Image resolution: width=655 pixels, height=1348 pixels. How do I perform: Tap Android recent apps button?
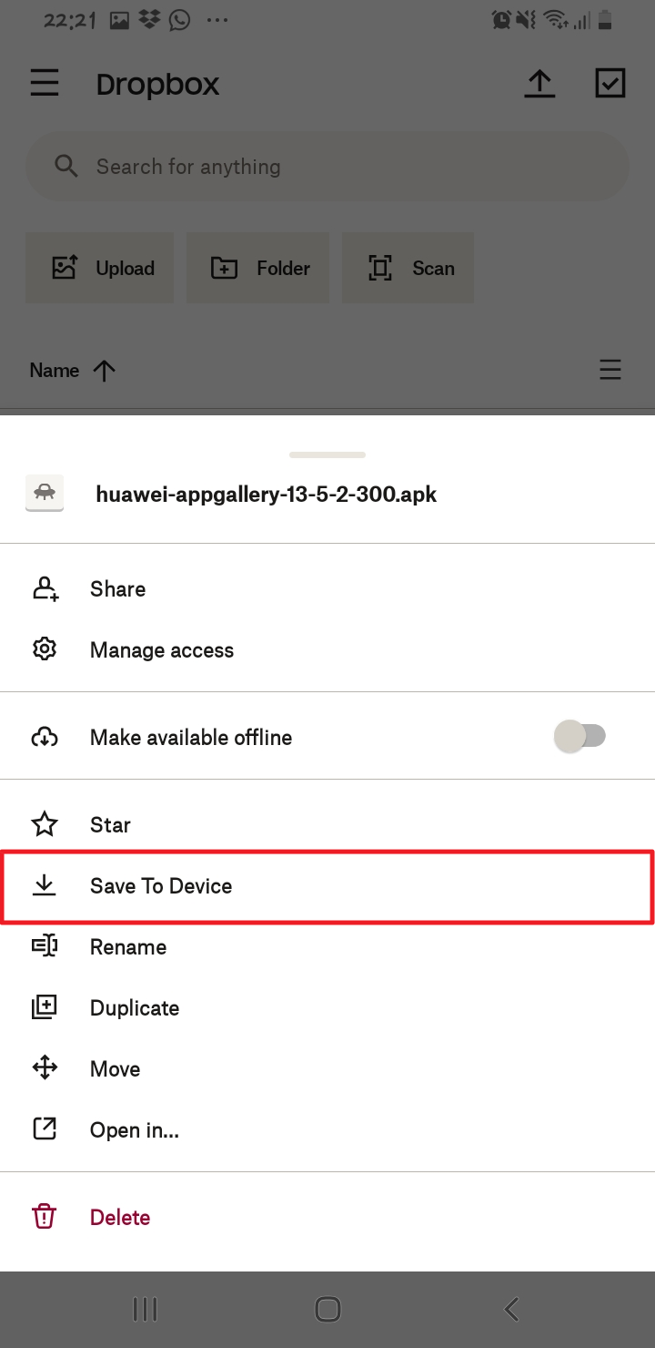145,1310
